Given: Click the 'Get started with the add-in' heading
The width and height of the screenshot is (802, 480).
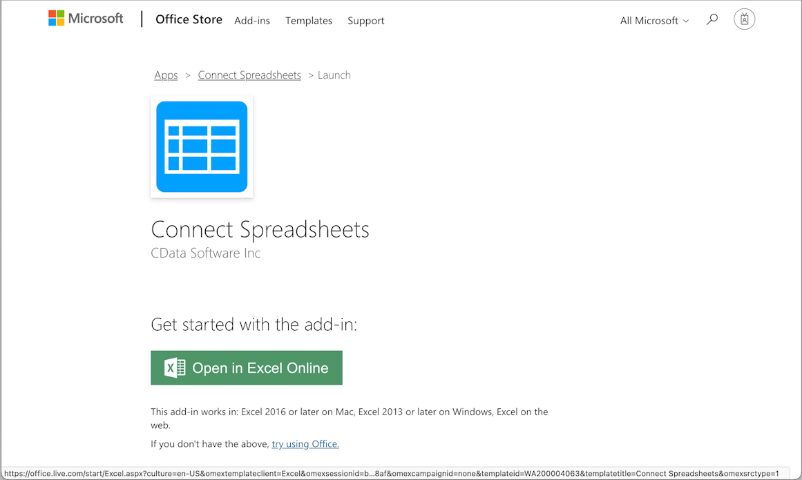Looking at the screenshot, I should click(254, 325).
